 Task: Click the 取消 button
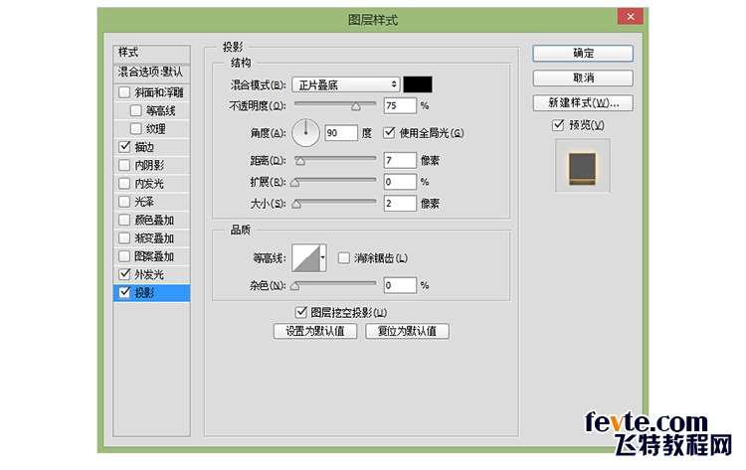[x=583, y=78]
